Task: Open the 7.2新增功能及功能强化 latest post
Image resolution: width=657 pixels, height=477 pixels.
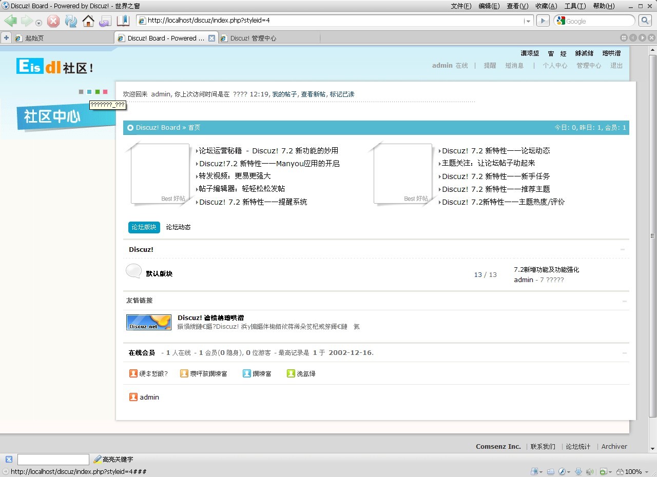Action: [546, 269]
